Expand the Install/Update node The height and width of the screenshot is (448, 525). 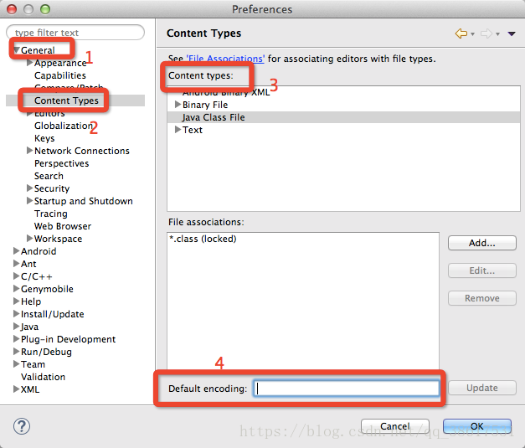click(16, 314)
